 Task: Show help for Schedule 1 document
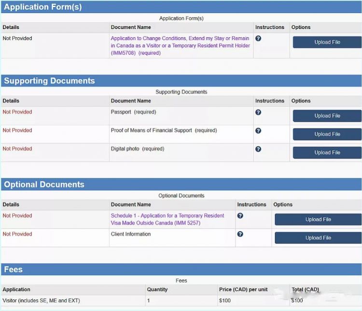[240, 216]
